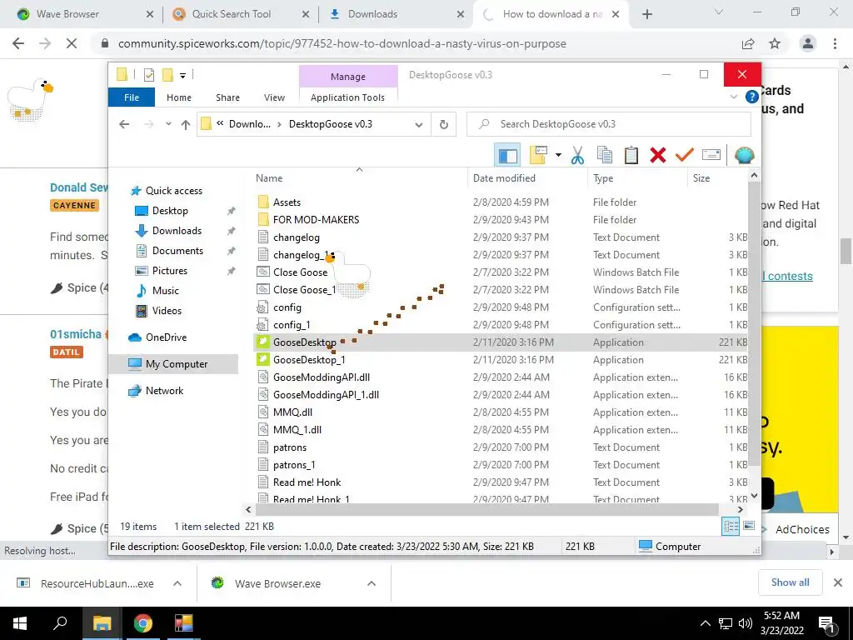Click the volume icon in system tray

click(x=746, y=623)
